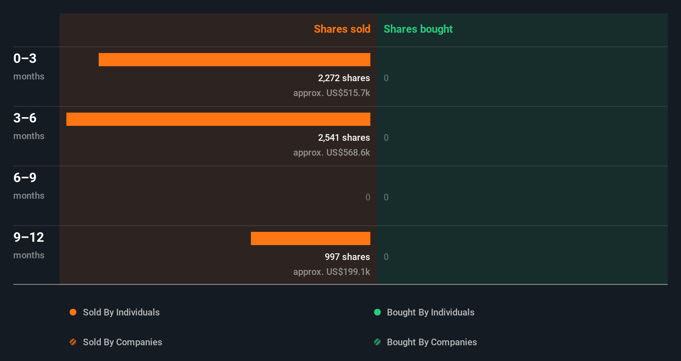The image size is (681, 361).
Task: Click the approx. US$199.1k value
Action: (x=331, y=272)
